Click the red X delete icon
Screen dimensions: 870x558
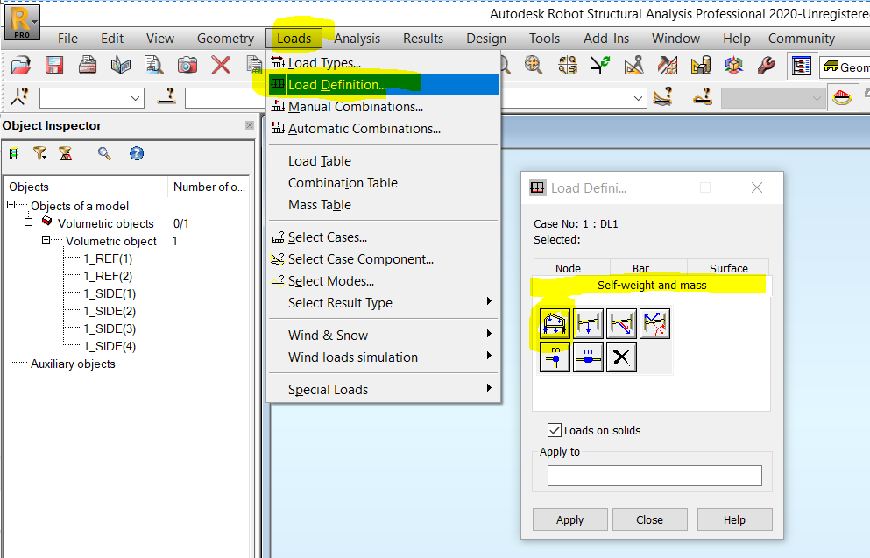point(220,66)
